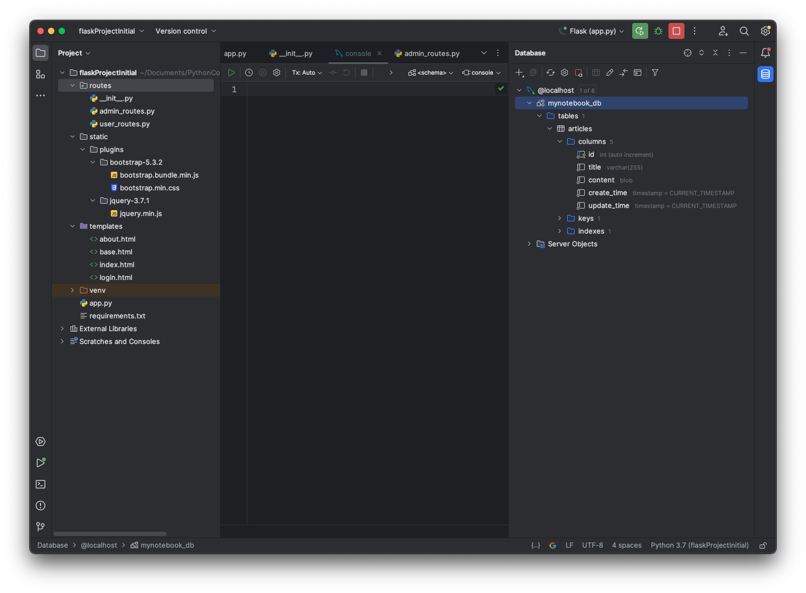Open the Tx: Auto transaction dropdown
The width and height of the screenshot is (806, 593).
307,73
